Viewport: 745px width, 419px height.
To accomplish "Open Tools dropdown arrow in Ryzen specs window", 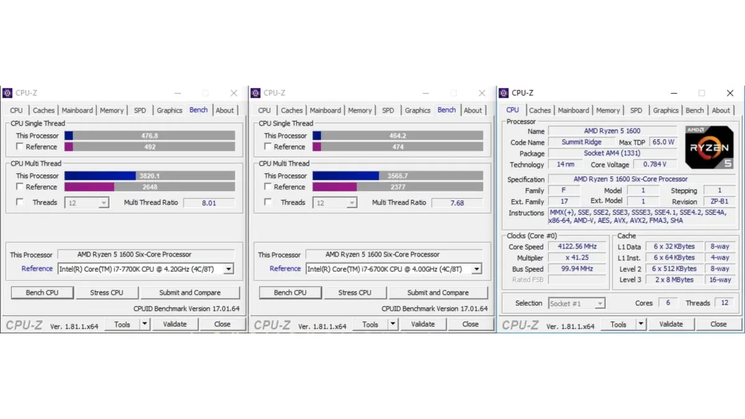I will pyautogui.click(x=641, y=324).
